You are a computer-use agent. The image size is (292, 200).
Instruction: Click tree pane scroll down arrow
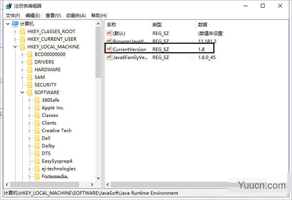98,179
